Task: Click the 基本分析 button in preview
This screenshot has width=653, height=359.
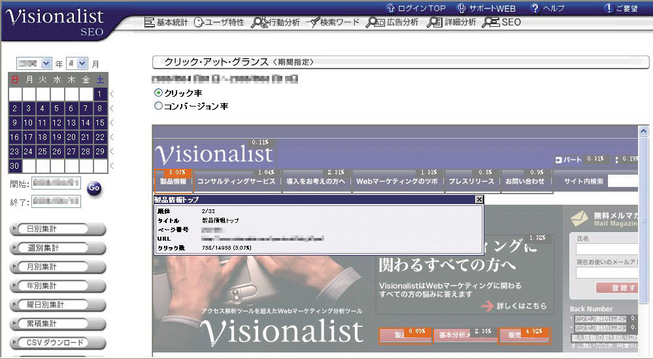Action: (x=465, y=334)
